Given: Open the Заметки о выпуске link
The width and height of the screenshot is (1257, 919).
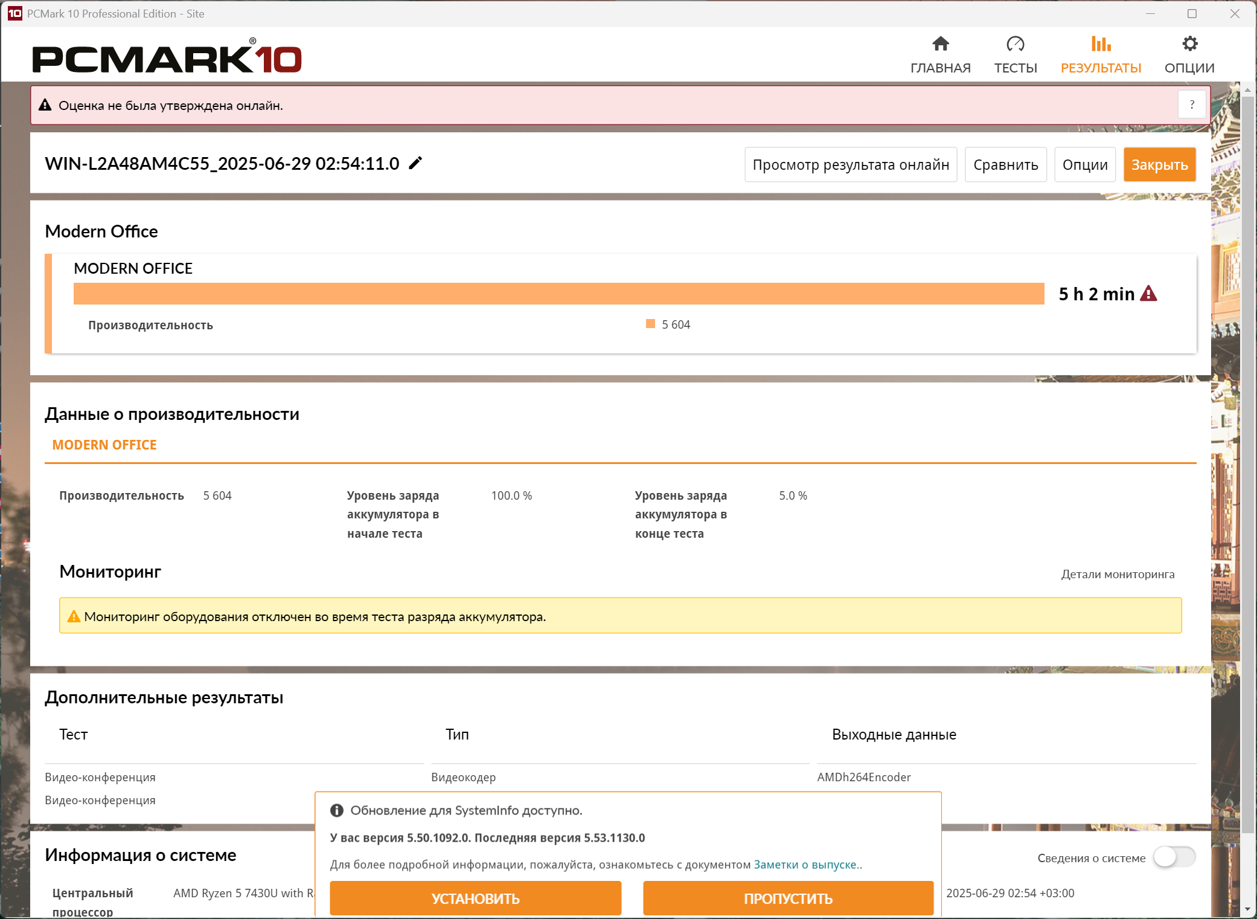Looking at the screenshot, I should coord(805,865).
